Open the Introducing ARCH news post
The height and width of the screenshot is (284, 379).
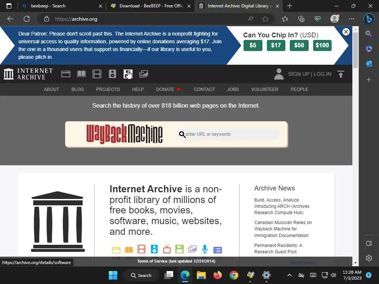click(x=282, y=206)
